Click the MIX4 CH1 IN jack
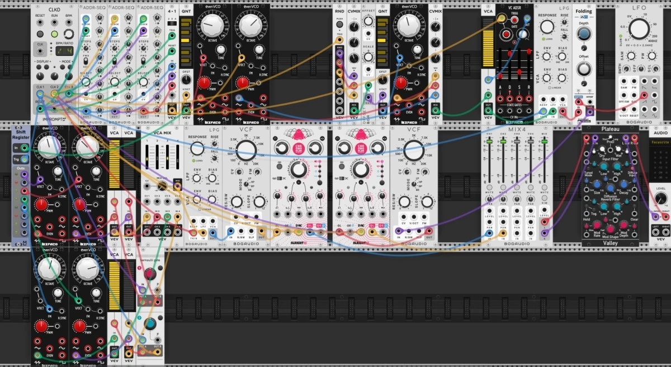671x367 pixels. click(x=489, y=233)
